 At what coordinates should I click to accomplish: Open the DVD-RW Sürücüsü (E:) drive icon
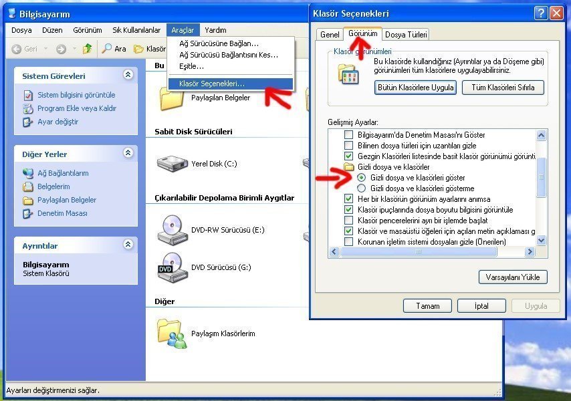click(x=172, y=230)
